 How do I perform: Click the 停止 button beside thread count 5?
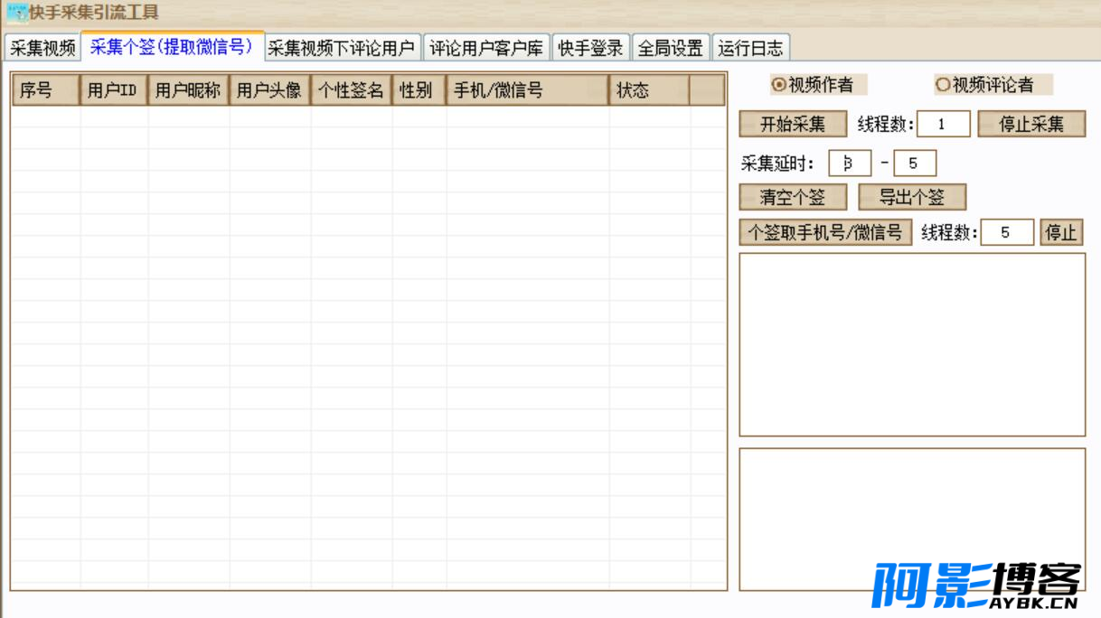1061,232
